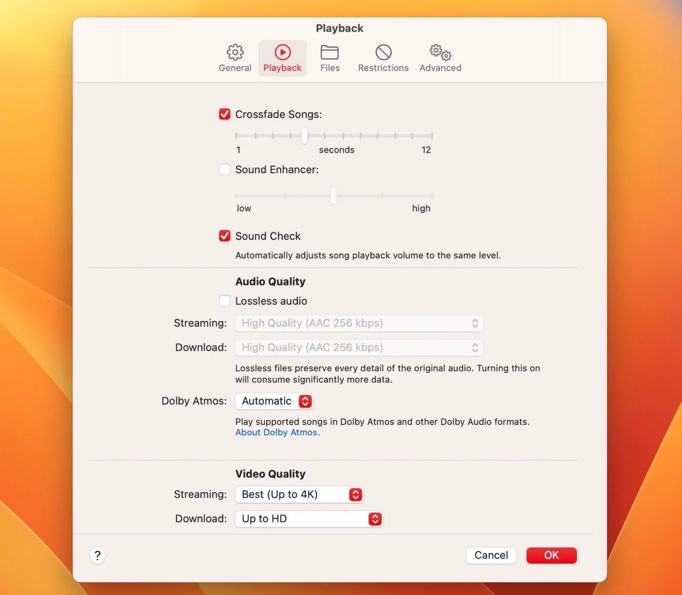Open Video Quality Streaming Best (Up to 4K) dropdown
This screenshot has width=682, height=595.
[x=299, y=494]
